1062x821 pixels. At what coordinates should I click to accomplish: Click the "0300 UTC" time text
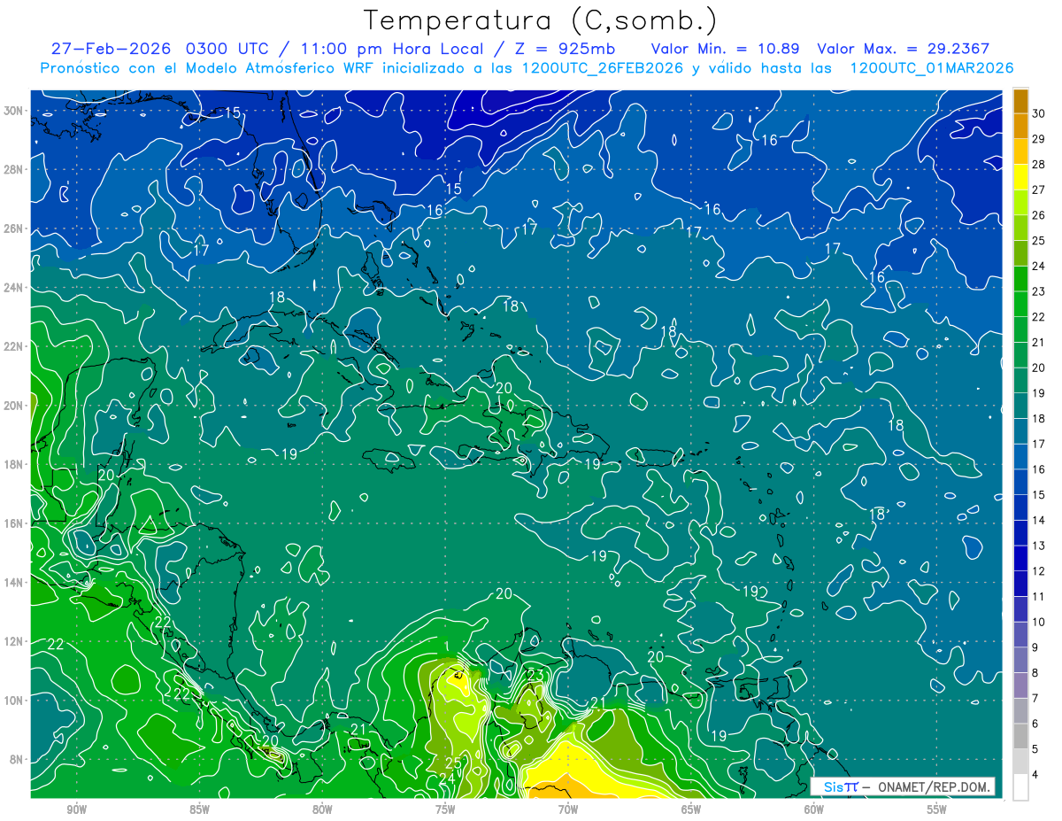tap(229, 49)
